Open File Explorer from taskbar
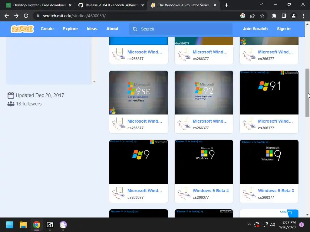 click(x=23, y=225)
